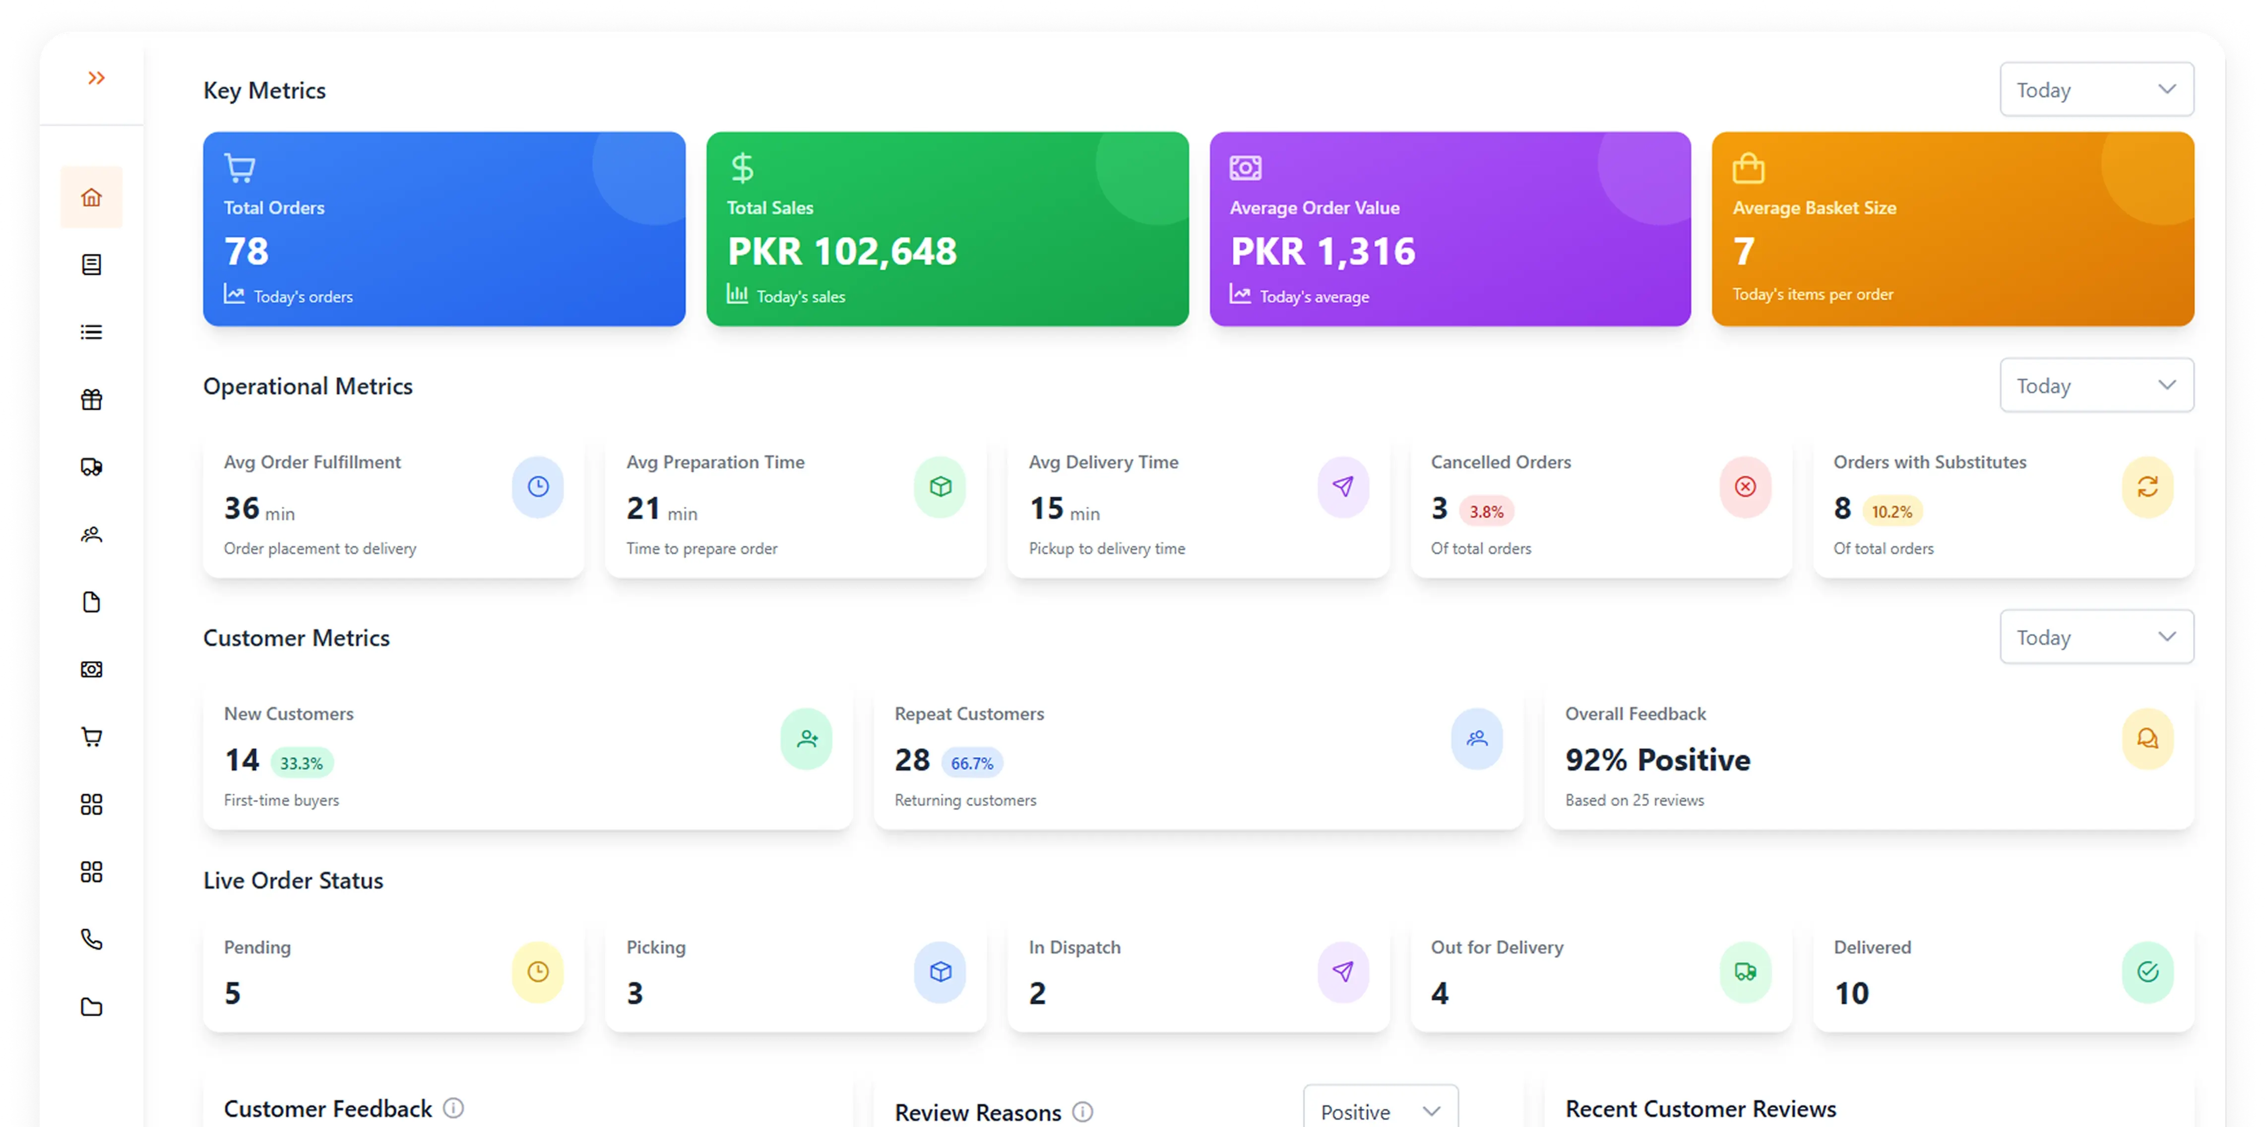2266x1127 pixels.
Task: Open the delivery truck sidebar icon
Action: [x=91, y=467]
